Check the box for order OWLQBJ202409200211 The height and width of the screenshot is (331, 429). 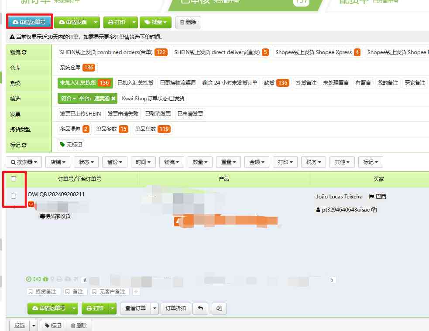coord(14,196)
